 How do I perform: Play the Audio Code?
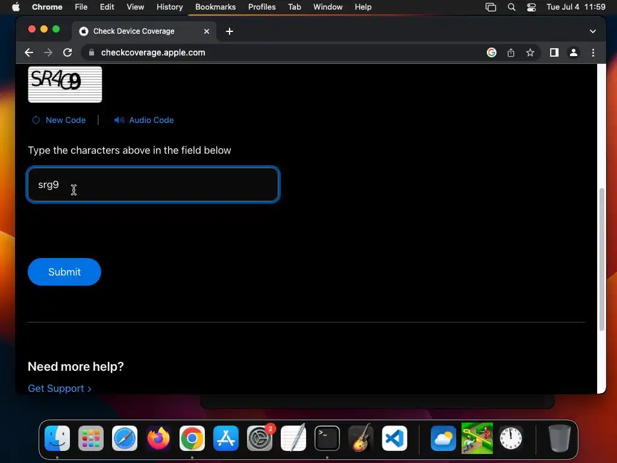pyautogui.click(x=143, y=120)
